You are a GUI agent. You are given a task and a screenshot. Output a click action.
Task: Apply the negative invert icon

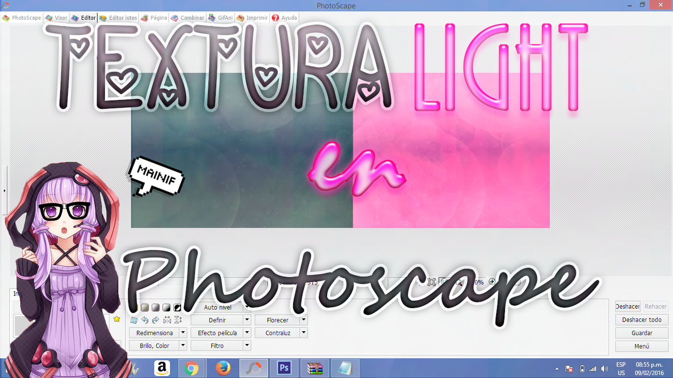(x=177, y=308)
